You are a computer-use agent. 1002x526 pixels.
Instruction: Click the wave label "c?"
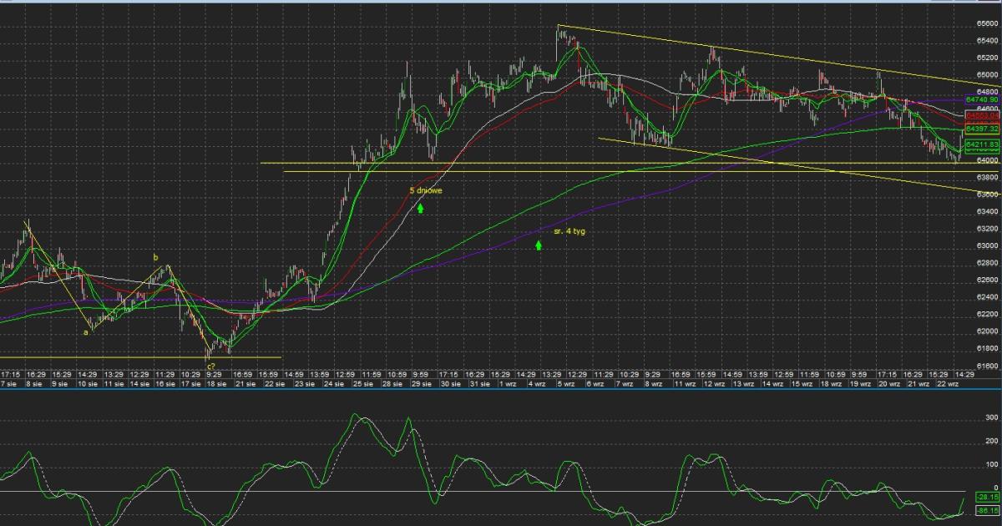point(212,367)
